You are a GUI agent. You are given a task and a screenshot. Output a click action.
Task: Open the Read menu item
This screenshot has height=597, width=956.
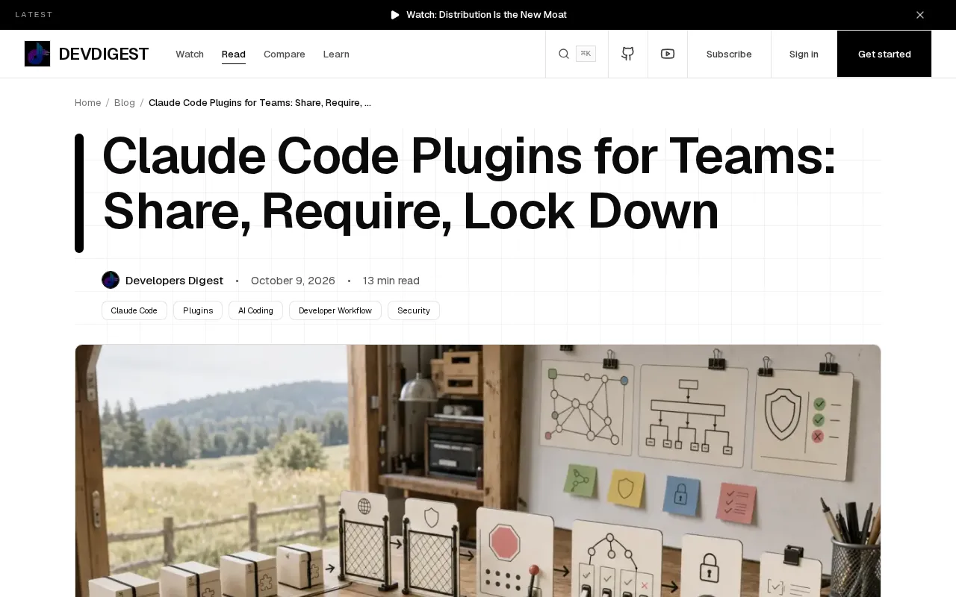[x=234, y=54]
